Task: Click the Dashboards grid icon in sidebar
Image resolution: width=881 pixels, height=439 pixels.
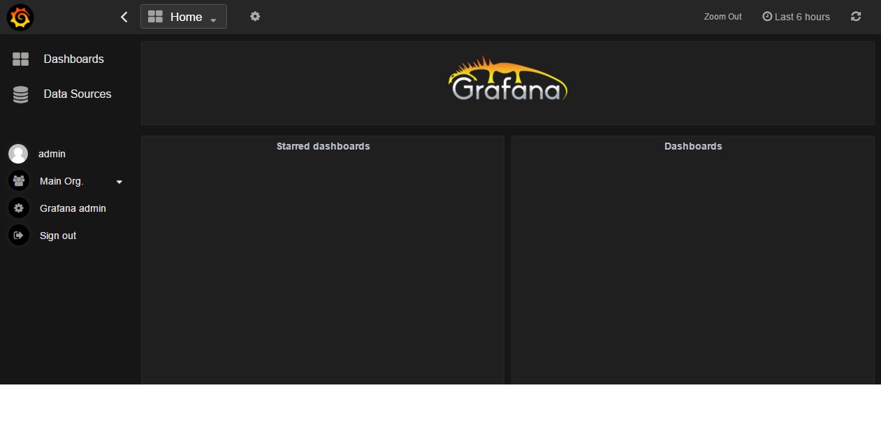Action: tap(21, 59)
